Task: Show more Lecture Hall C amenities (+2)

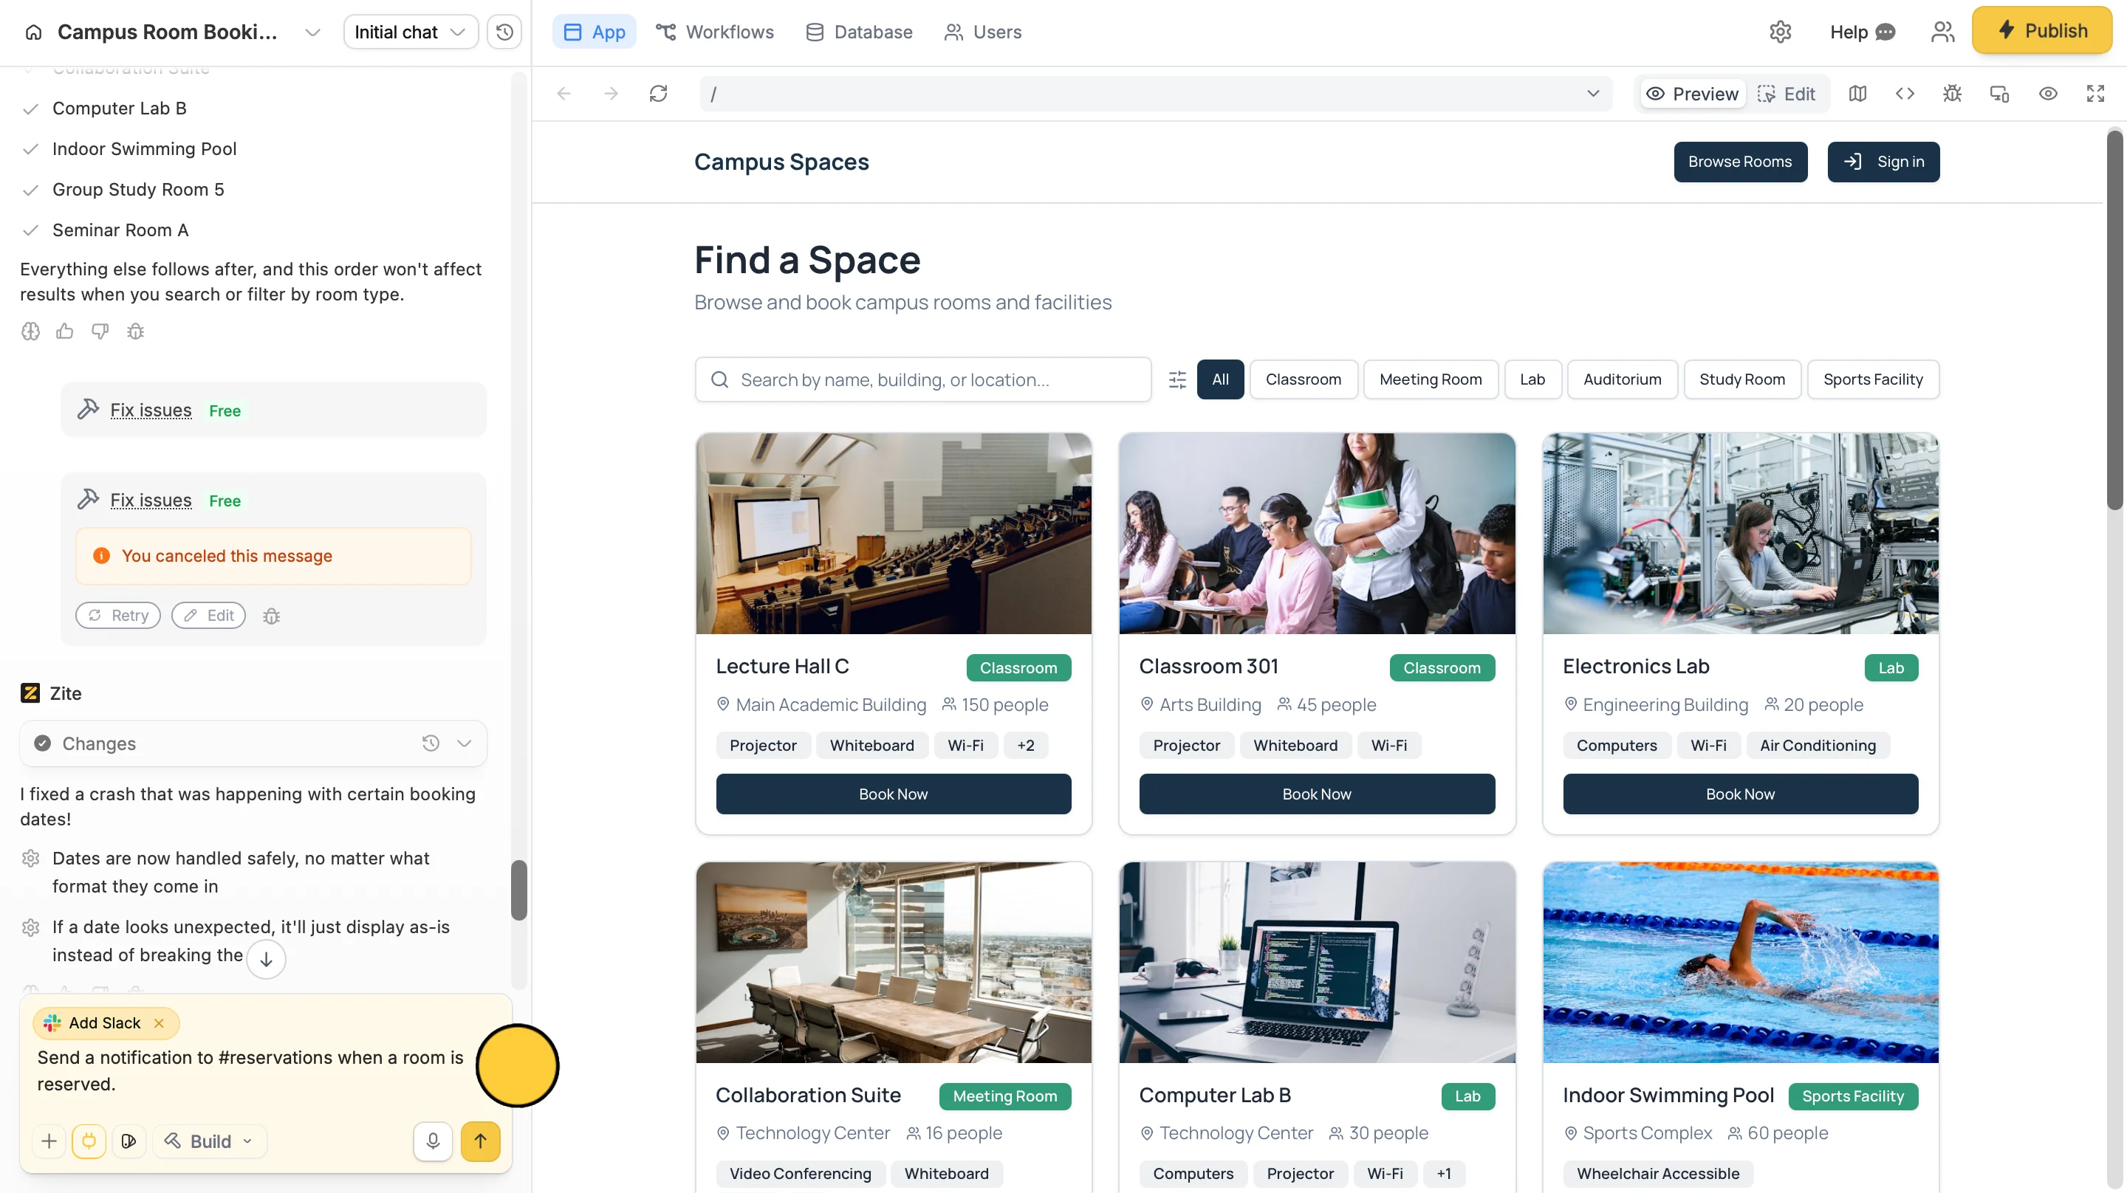Action: click(1026, 746)
